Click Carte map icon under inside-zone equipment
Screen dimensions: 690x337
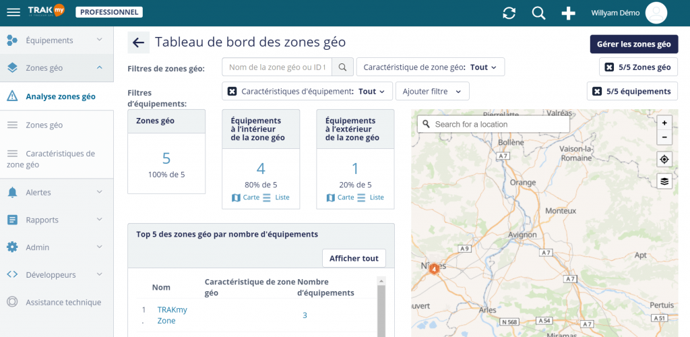(237, 197)
